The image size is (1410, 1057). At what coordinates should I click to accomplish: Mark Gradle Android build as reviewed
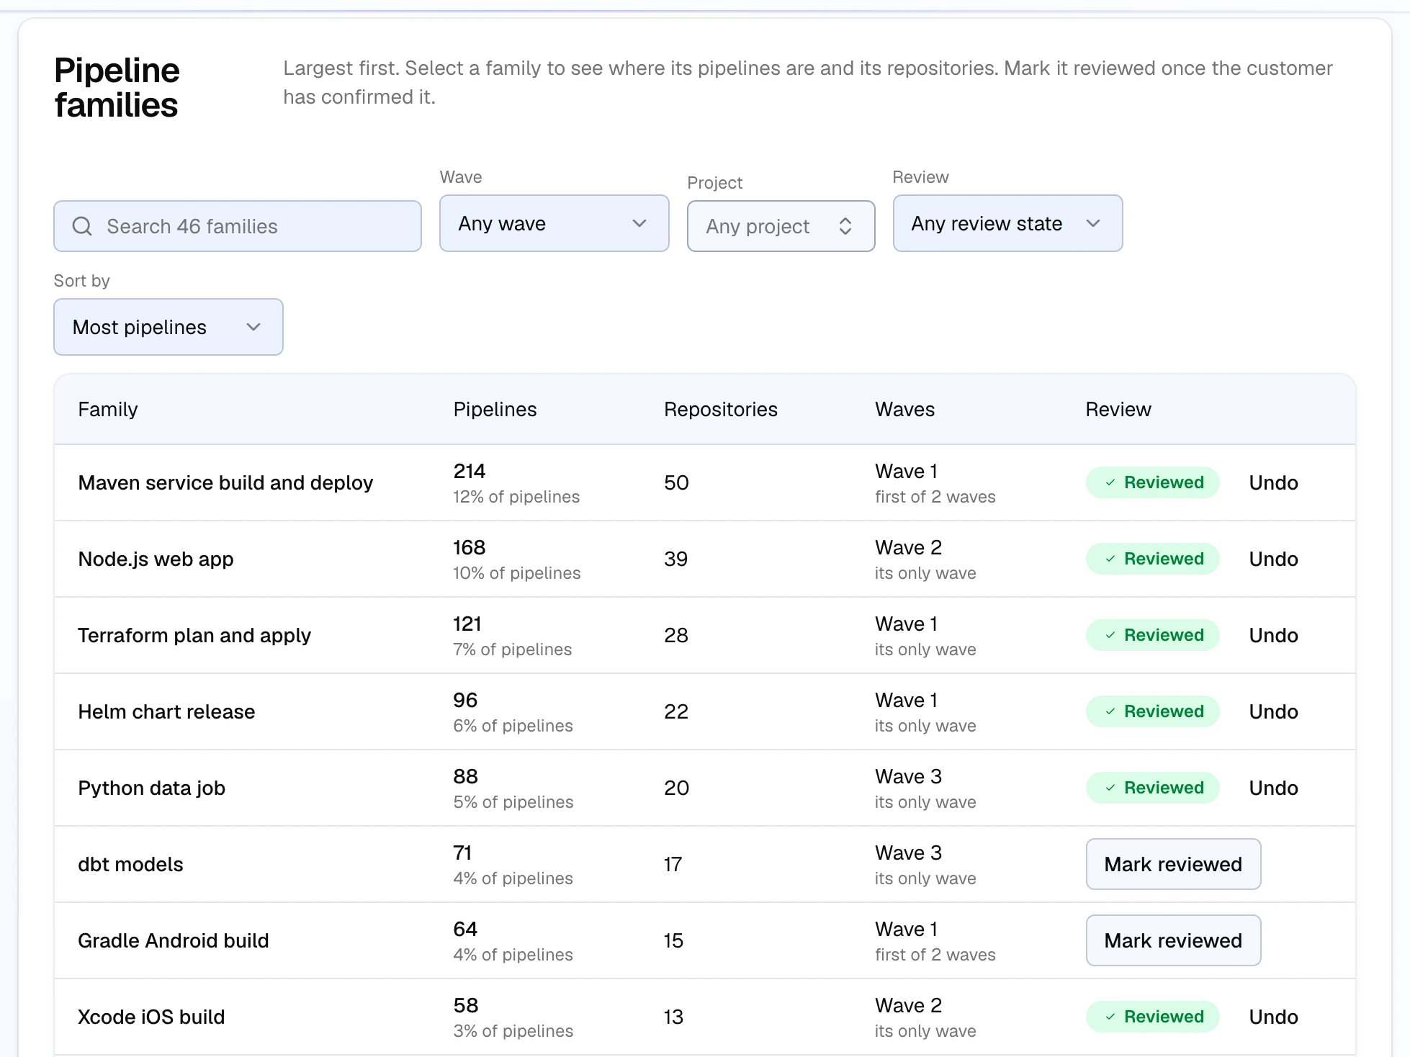(x=1174, y=940)
